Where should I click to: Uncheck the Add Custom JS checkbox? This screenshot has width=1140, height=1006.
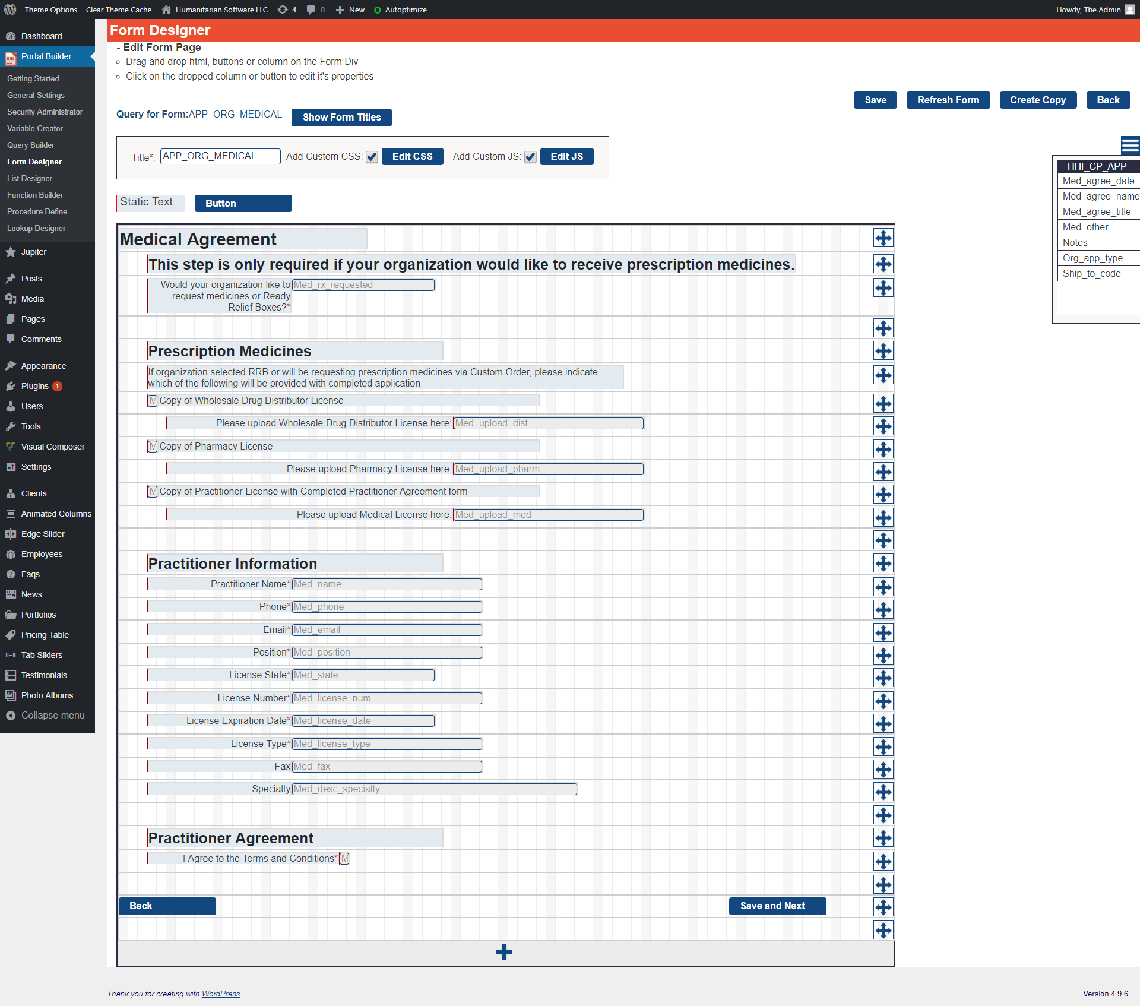point(530,157)
